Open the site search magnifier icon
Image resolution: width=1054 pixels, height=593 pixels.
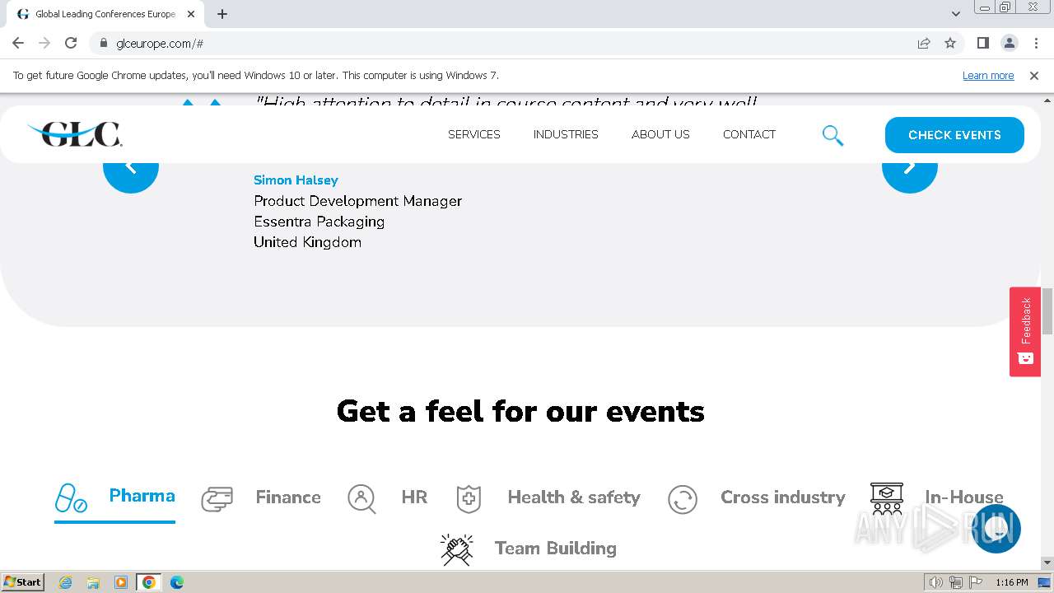(x=832, y=135)
